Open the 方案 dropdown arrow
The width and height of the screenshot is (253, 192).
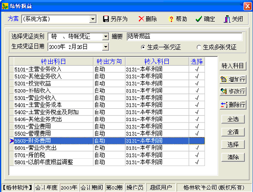tap(92, 19)
